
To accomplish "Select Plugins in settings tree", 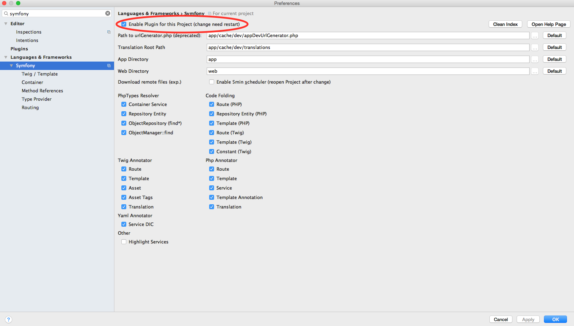I will click(x=19, y=49).
